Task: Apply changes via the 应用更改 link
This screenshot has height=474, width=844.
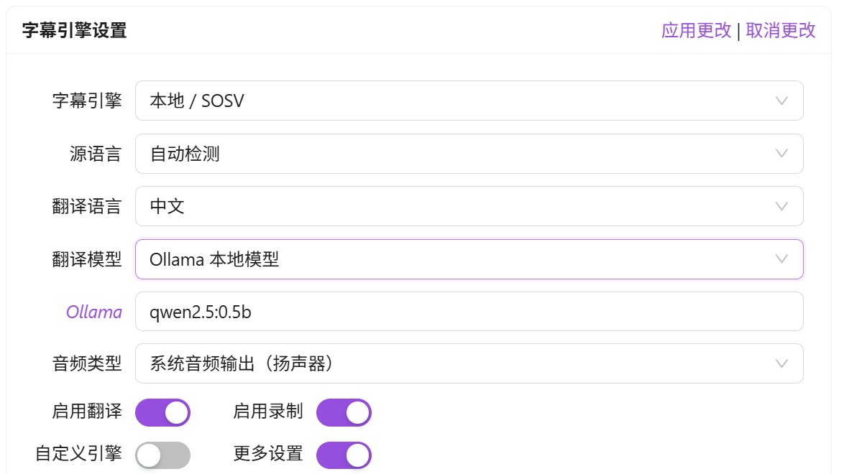Action: pos(696,30)
